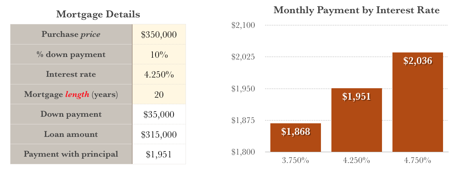The width and height of the screenshot is (457, 182).
Task: Select the 4.250% interest rate cell
Action: click(159, 74)
